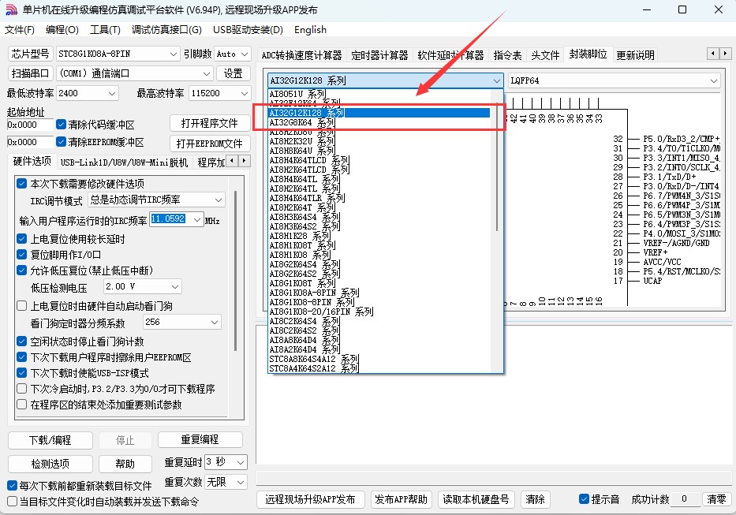736x515 pixels.
Task: Switch to 更新说明 tab
Action: (635, 55)
